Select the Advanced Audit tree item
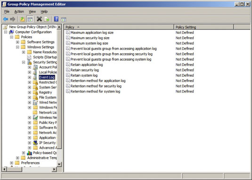 48,148
